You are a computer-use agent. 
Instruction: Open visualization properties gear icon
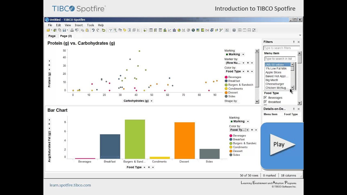234,30
